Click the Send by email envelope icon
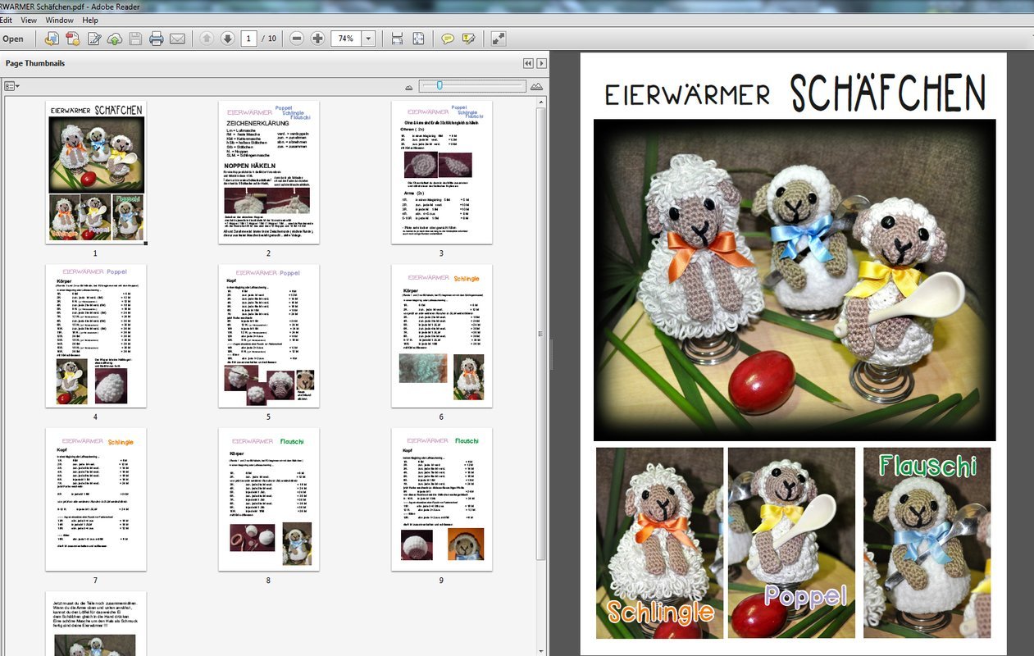The image size is (1034, 656). pos(177,39)
